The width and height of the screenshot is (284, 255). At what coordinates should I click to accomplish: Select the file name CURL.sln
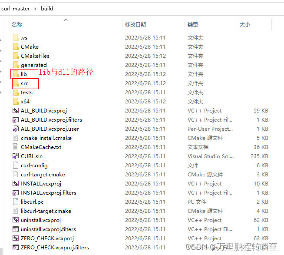pyautogui.click(x=32, y=156)
